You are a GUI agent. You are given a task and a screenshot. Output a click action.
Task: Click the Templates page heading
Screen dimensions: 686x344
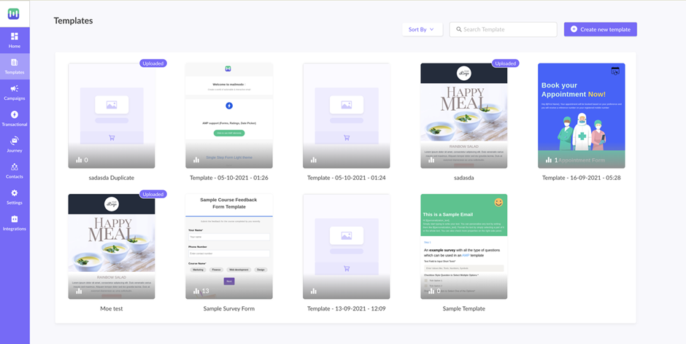point(73,20)
